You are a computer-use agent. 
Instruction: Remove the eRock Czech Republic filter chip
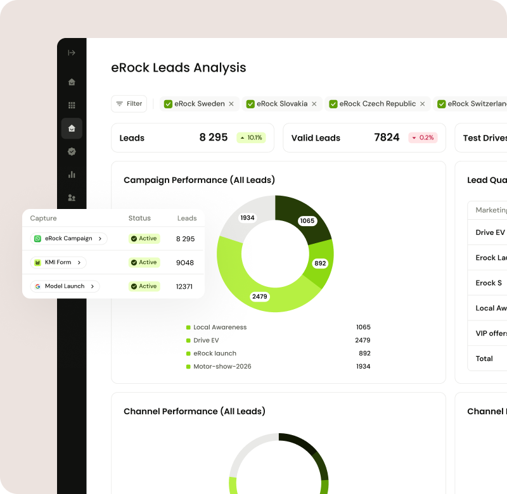[x=422, y=104]
